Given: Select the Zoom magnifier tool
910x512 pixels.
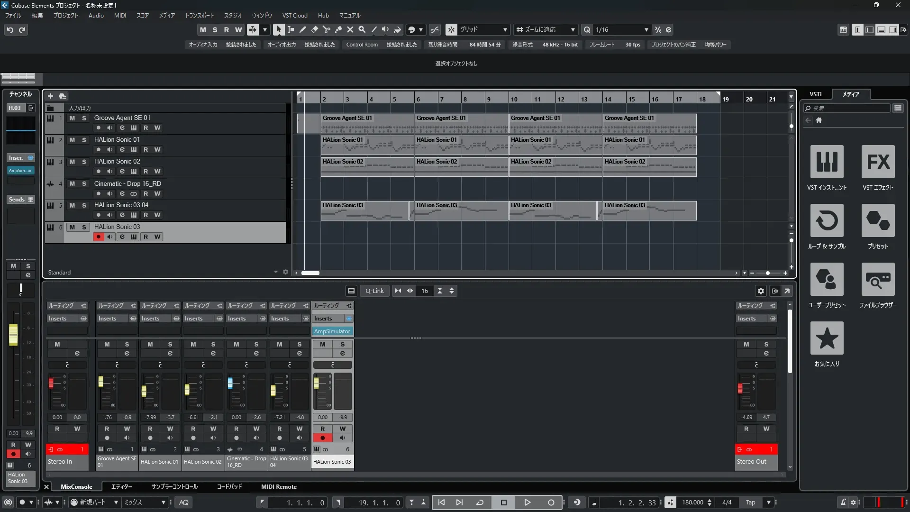Looking at the screenshot, I should [x=362, y=29].
